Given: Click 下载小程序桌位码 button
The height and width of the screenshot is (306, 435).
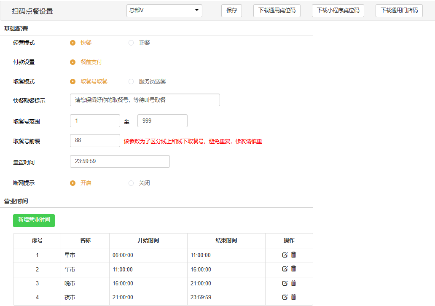Looking at the screenshot, I should coord(338,11).
